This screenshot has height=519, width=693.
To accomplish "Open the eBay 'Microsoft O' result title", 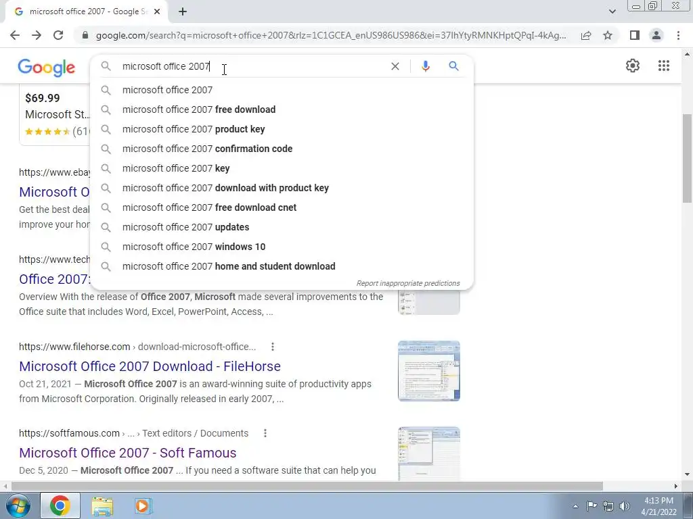I will coord(54,192).
